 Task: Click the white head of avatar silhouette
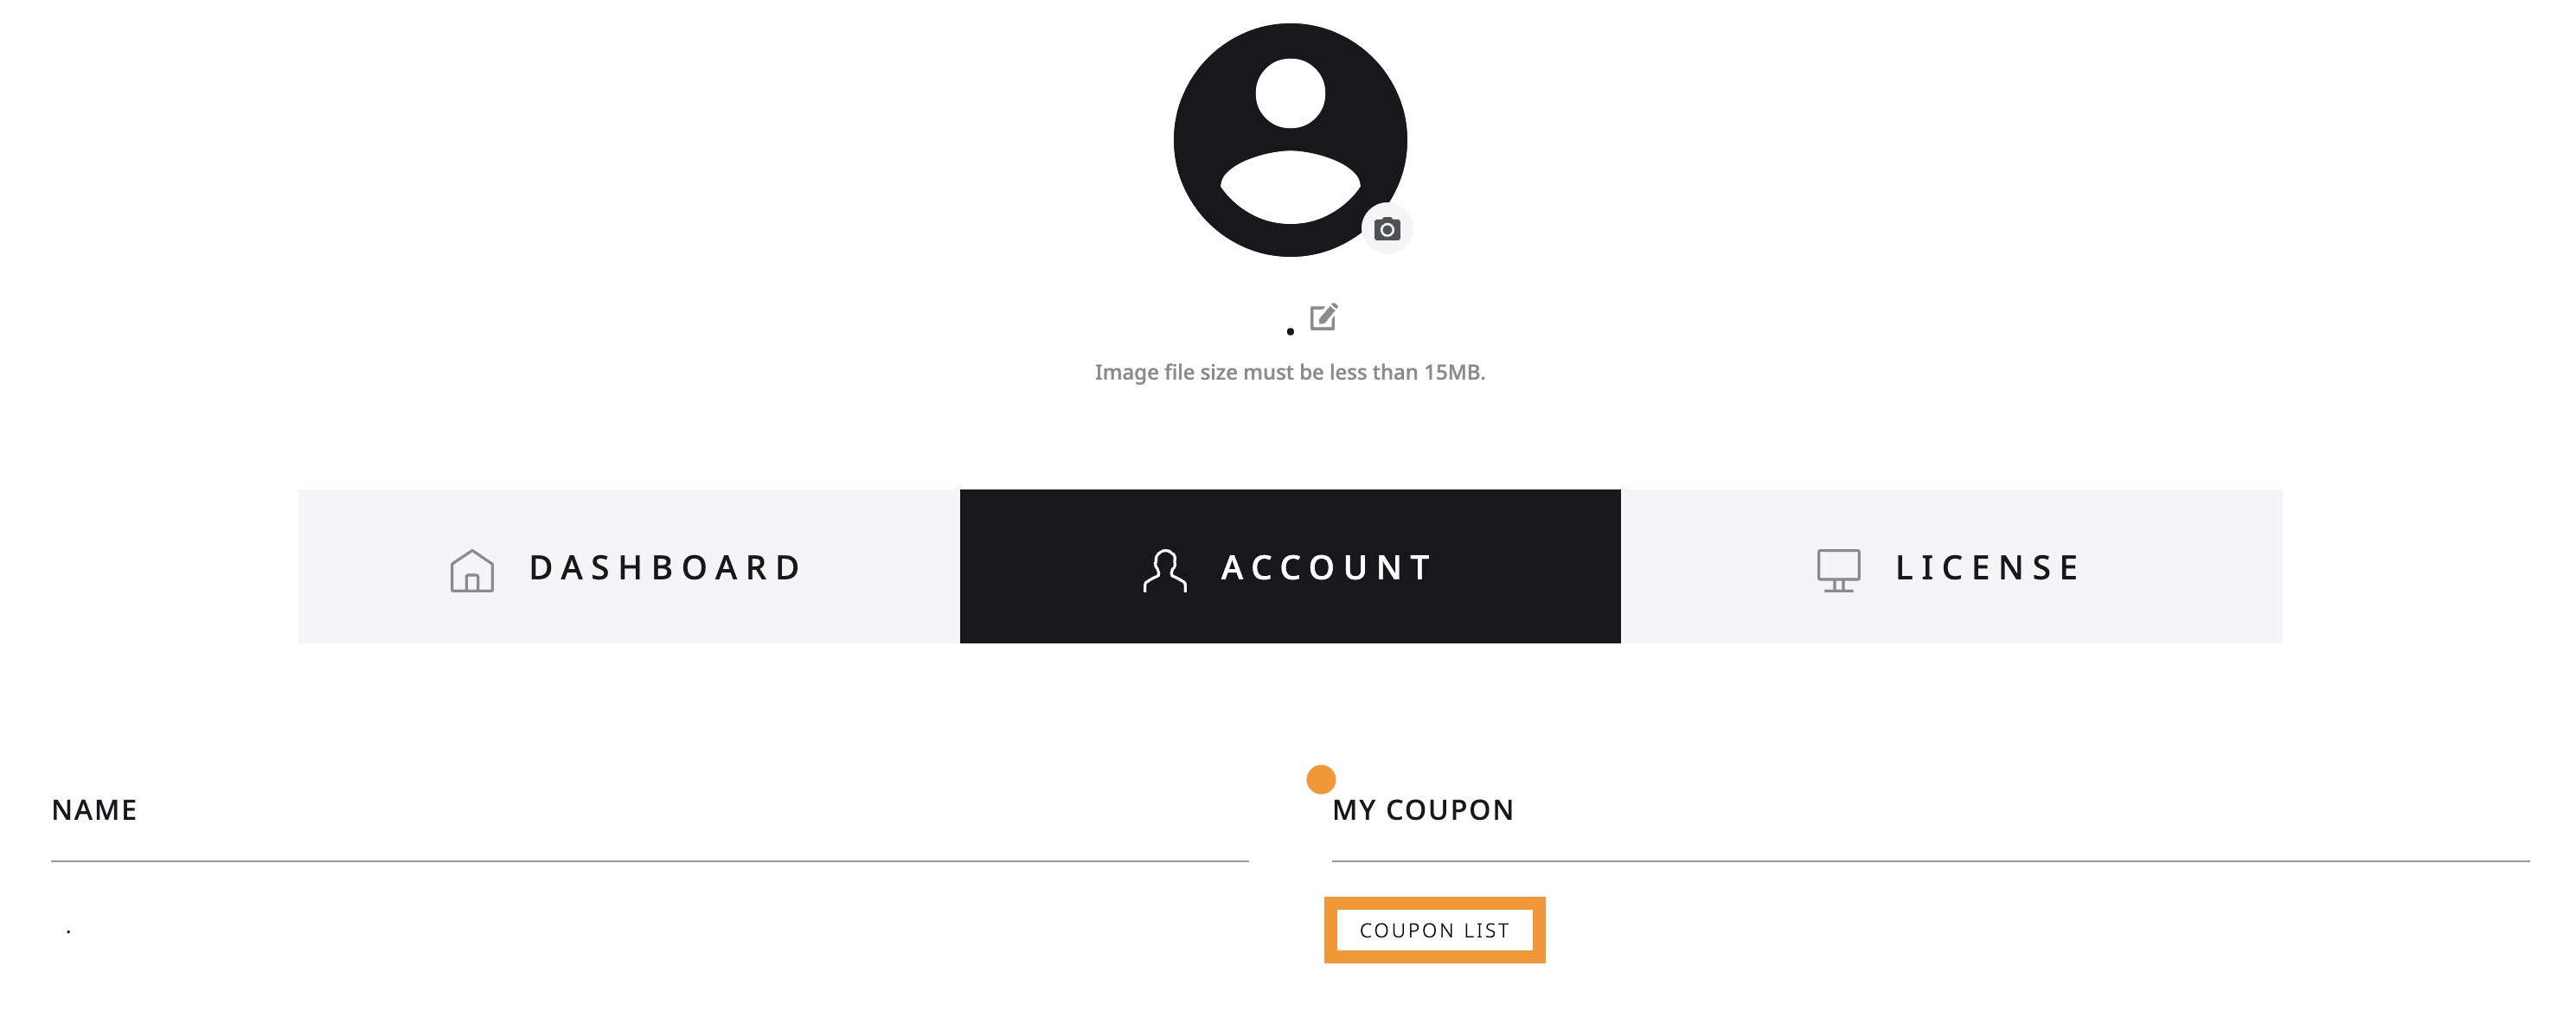pyautogui.click(x=1290, y=93)
